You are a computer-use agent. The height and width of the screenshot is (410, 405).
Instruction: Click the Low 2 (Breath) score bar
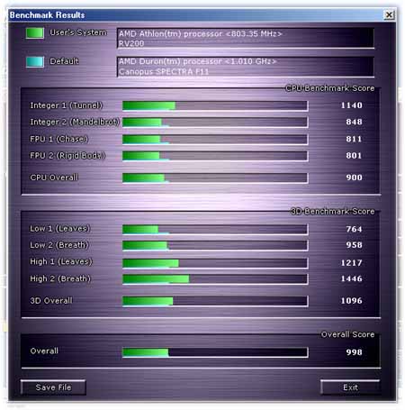(215, 245)
